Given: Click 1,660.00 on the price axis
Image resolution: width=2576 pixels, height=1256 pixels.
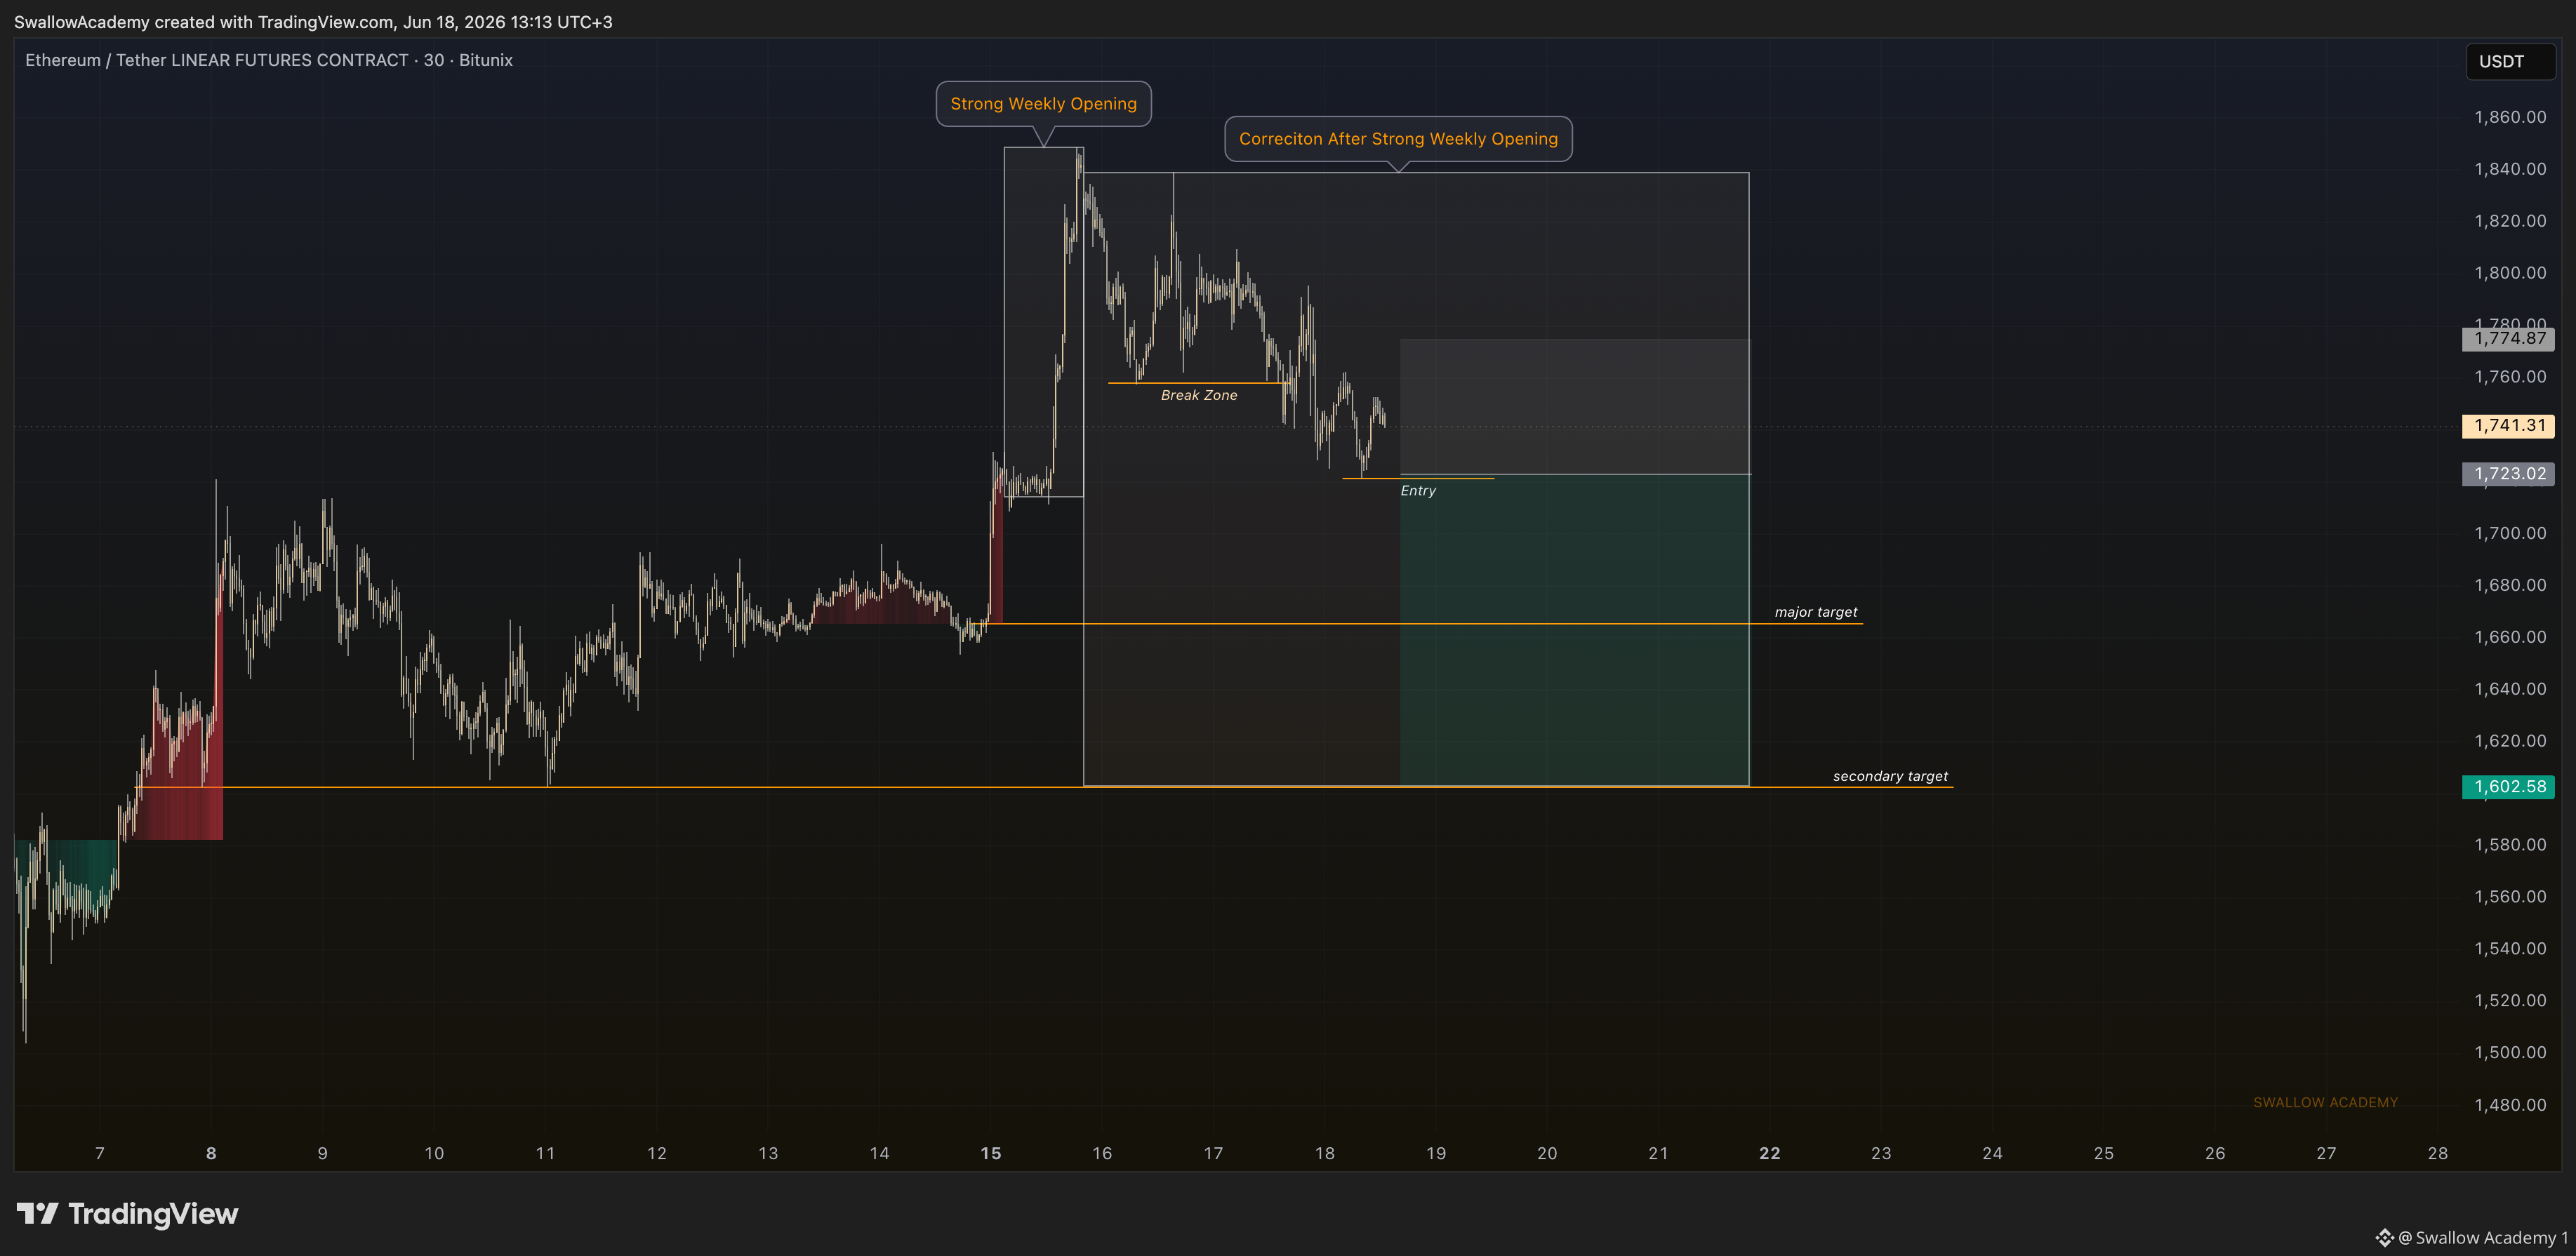Looking at the screenshot, I should pyautogui.click(x=2510, y=637).
